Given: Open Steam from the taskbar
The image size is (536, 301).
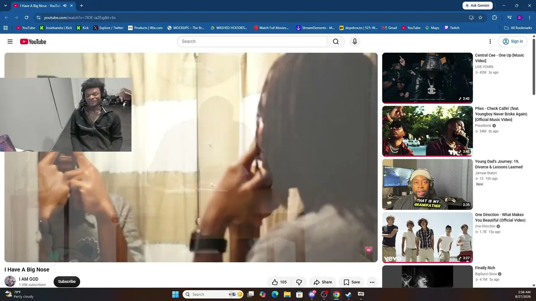Looking at the screenshot, I should (348, 294).
